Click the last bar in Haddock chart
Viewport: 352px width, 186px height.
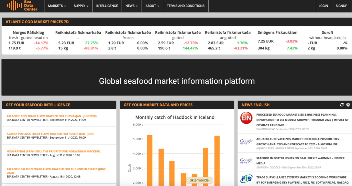point(217,161)
